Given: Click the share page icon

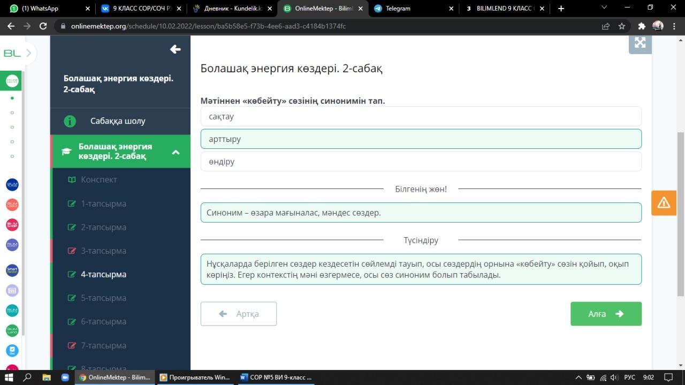Looking at the screenshot, I should [x=606, y=26].
